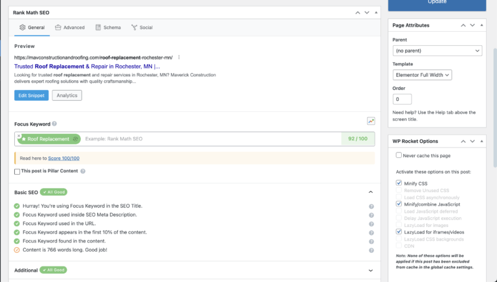This screenshot has width=497, height=282.
Task: Click the Focus Keyword help question icon
Action: 54,124
